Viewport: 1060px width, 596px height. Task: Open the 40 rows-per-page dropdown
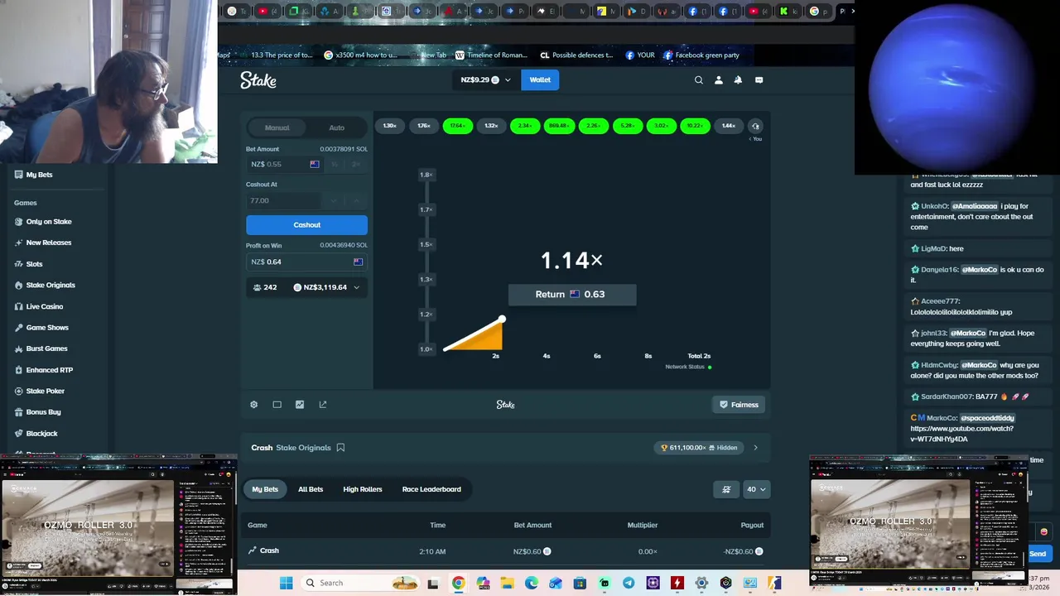pos(756,489)
